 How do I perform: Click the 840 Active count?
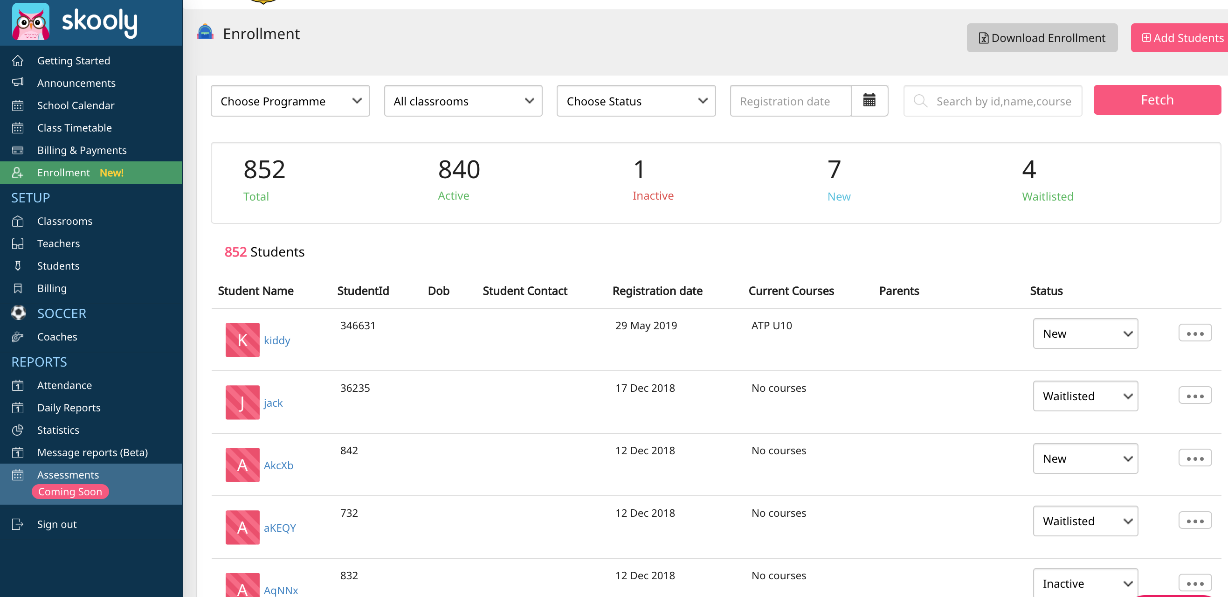(459, 169)
